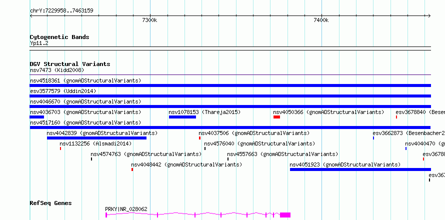This screenshot has width=445, height=220.
Task: Click the 7300k ruler position label
Action: 149,20
